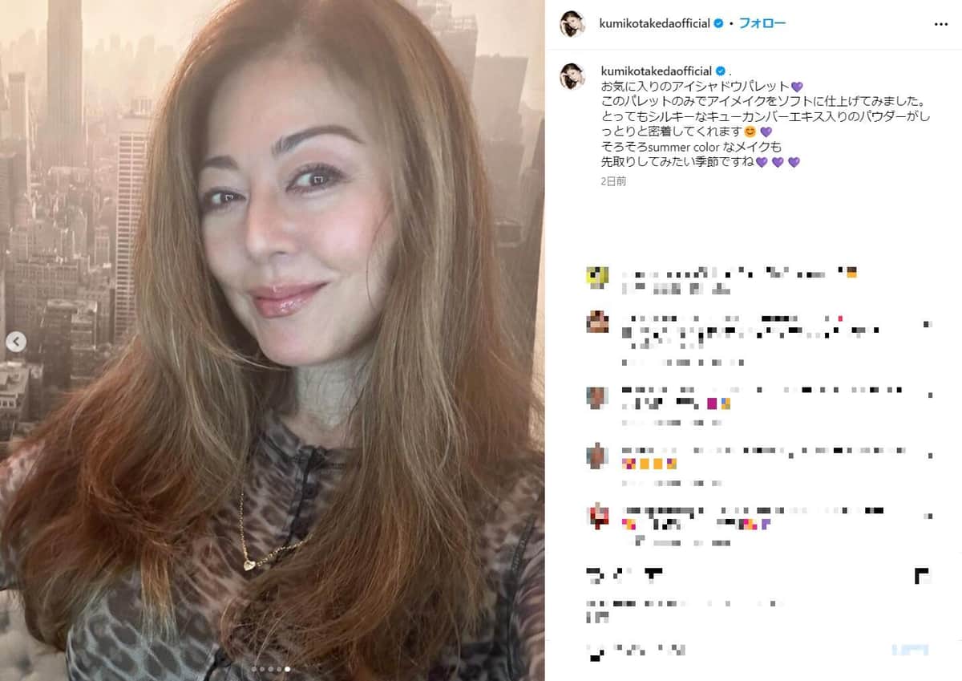Open the second commenter's profile picture
The height and width of the screenshot is (681, 962).
[597, 322]
